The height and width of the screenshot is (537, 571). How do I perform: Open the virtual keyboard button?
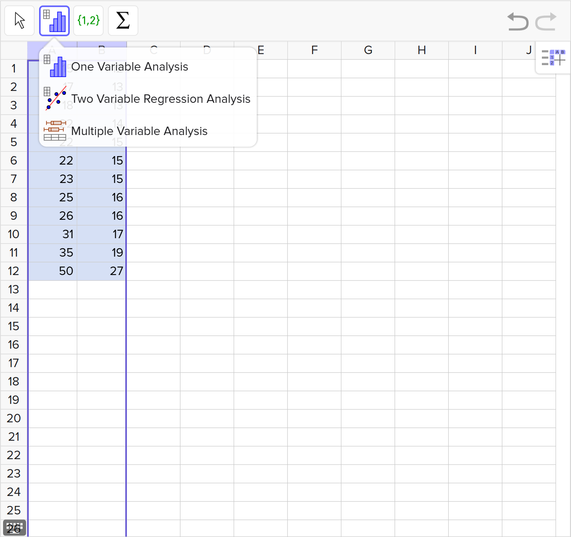tap(15, 528)
